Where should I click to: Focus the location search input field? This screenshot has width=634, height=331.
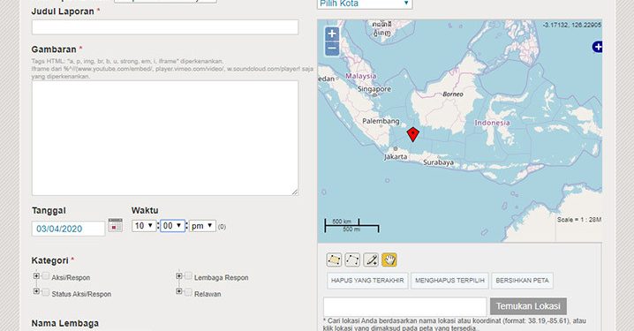(x=404, y=307)
